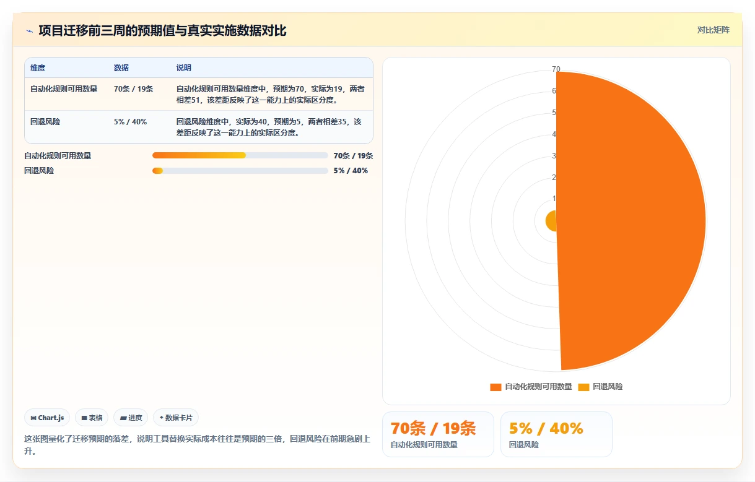This screenshot has height=482, width=755.
Task: Toggle 自动化规则可用数量 legend swatch
Action: pyautogui.click(x=495, y=387)
